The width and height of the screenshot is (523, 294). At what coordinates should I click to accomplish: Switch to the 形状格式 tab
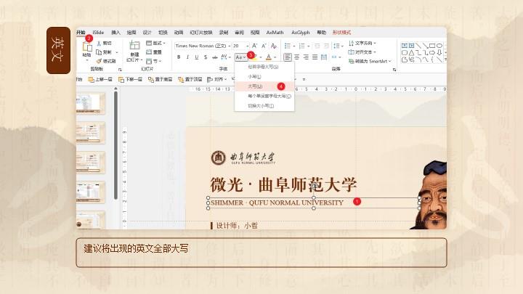tap(341, 33)
